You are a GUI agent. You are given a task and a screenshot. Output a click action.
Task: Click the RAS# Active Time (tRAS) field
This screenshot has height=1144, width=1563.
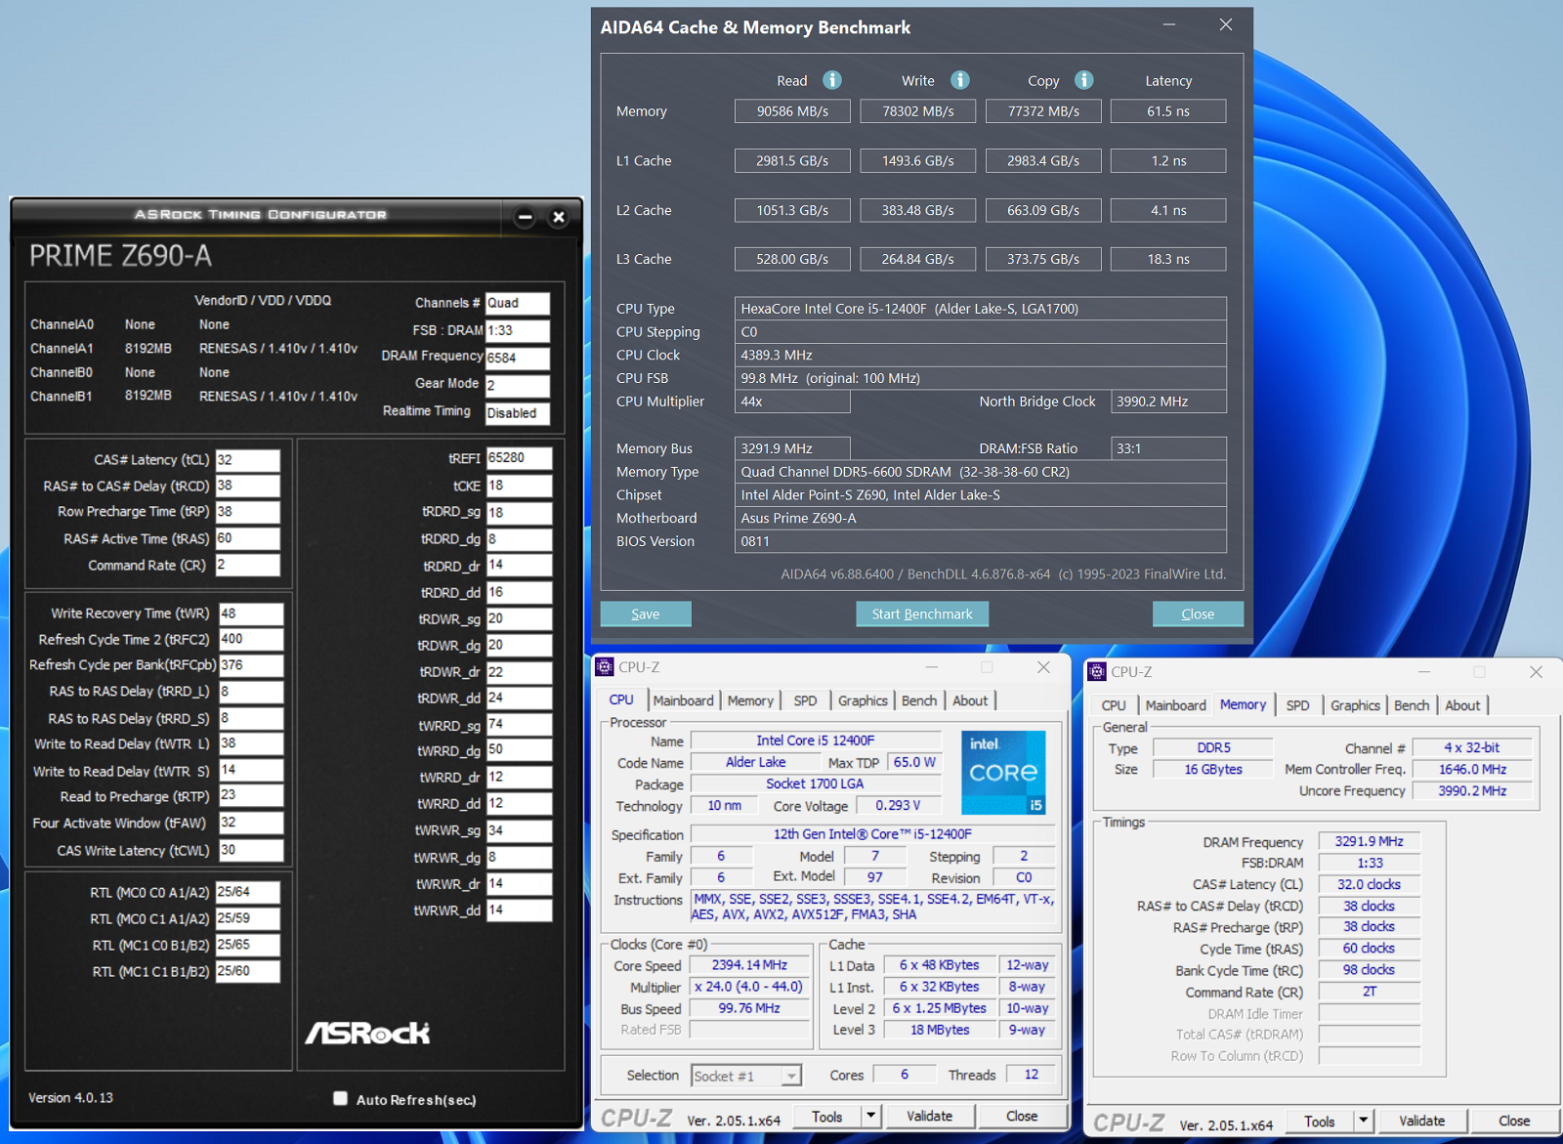(x=247, y=538)
